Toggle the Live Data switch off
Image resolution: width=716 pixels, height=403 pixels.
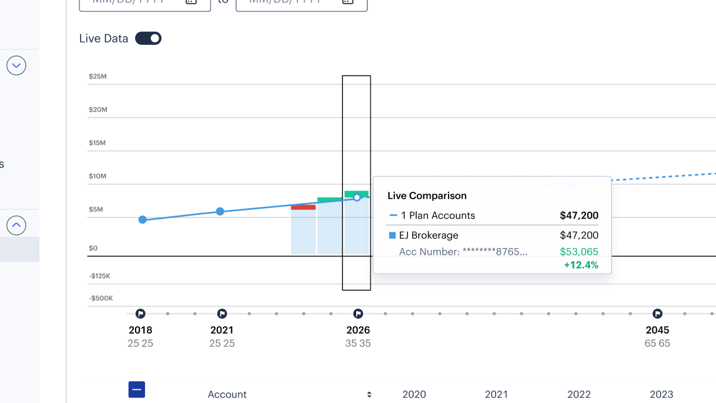pyautogui.click(x=149, y=38)
